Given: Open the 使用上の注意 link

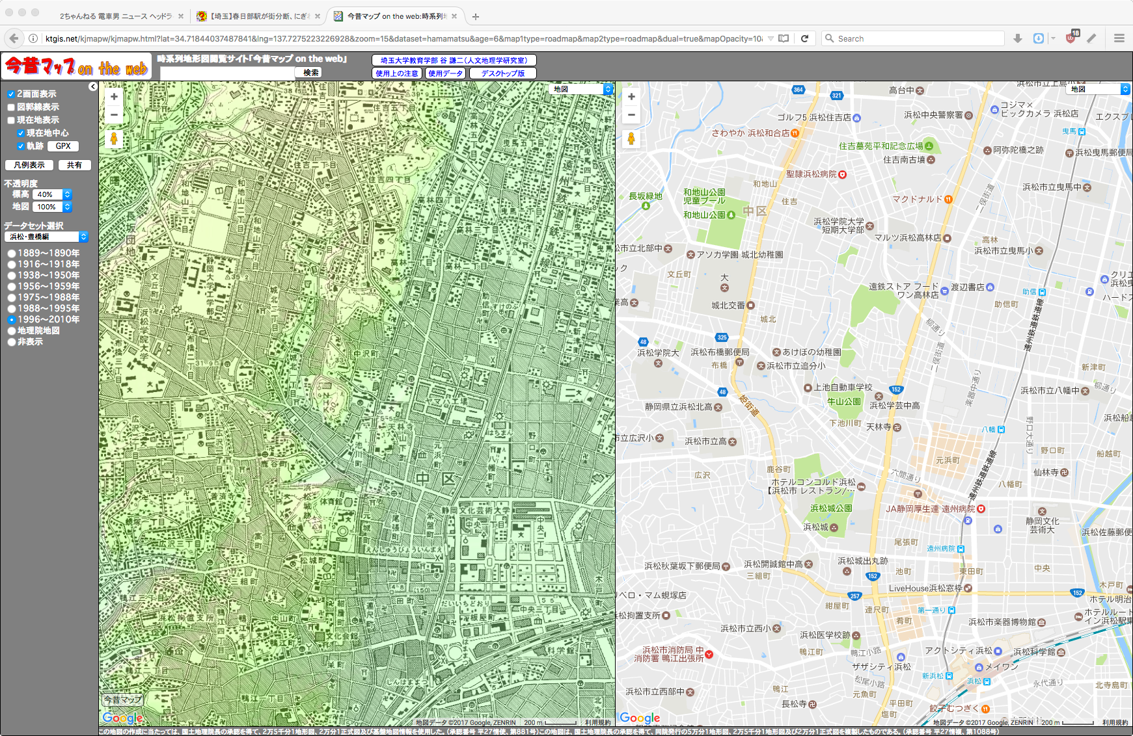Looking at the screenshot, I should tap(397, 73).
